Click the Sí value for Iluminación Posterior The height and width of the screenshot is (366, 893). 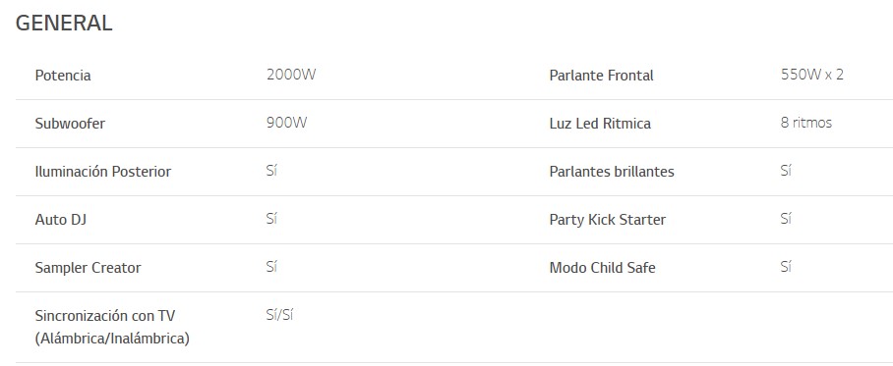(271, 171)
